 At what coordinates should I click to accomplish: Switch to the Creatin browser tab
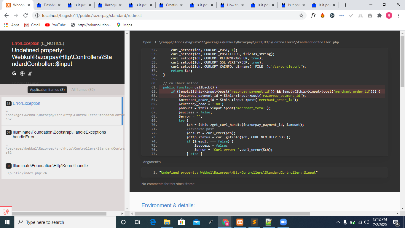click(171, 5)
